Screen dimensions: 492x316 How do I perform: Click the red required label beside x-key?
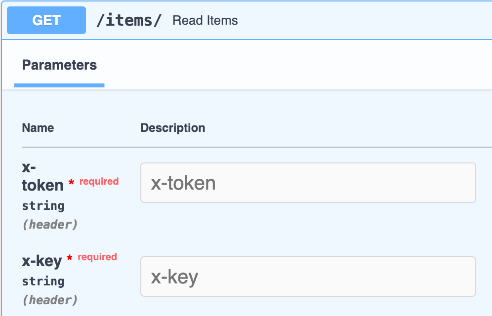(97, 257)
